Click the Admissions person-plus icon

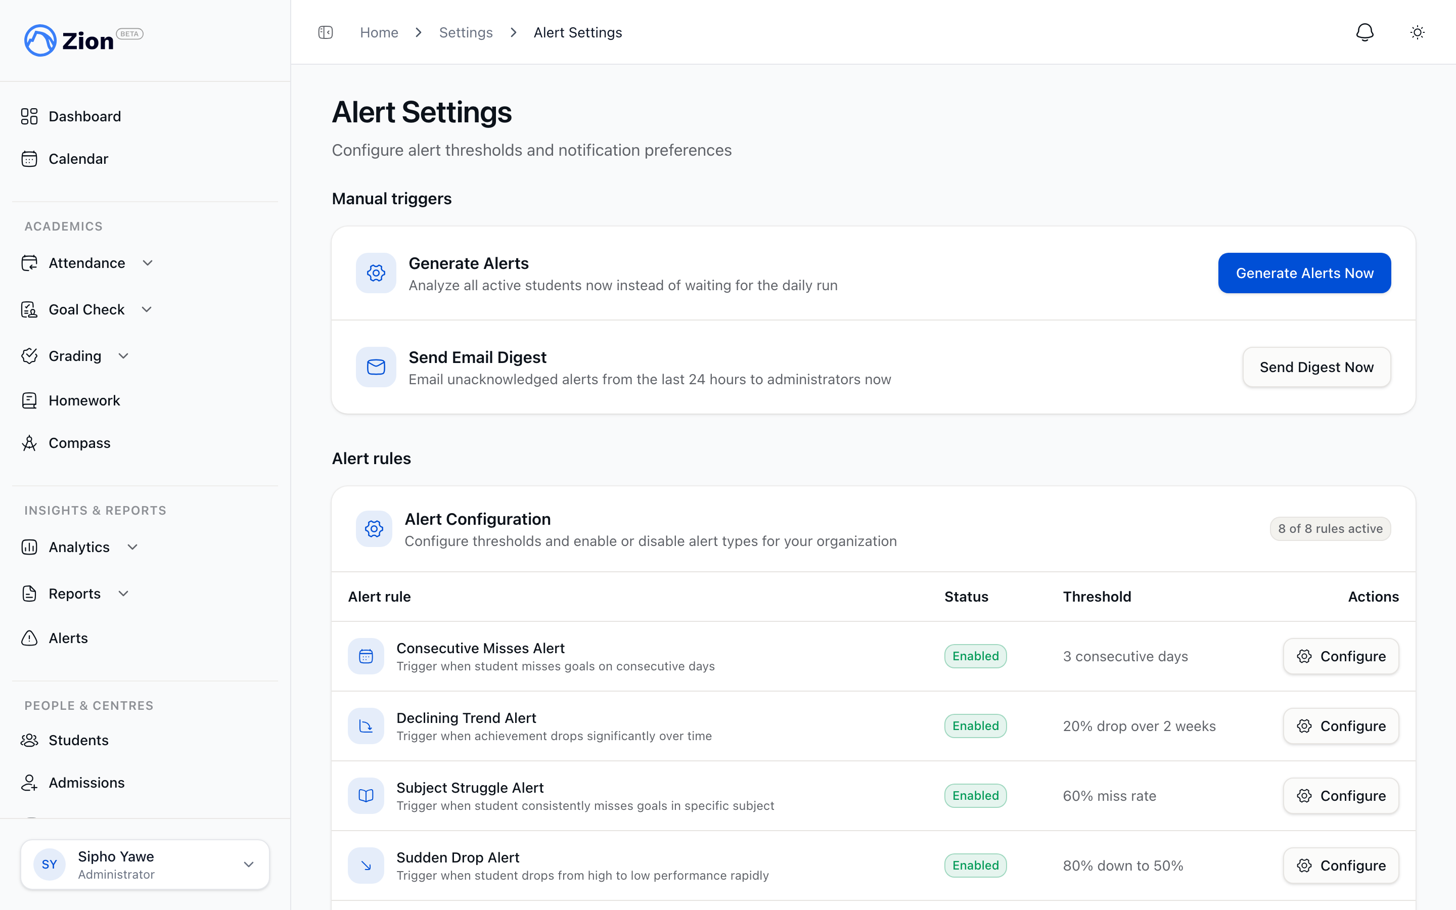29,783
